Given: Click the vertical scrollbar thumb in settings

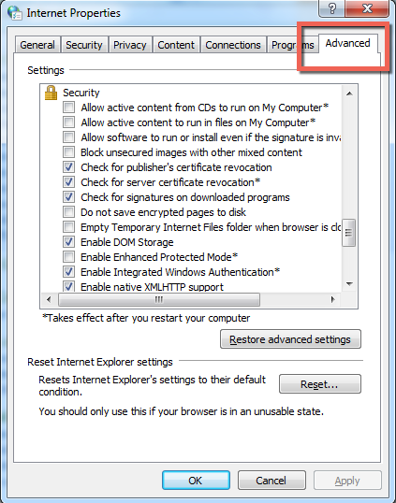Looking at the screenshot, I should [349, 233].
